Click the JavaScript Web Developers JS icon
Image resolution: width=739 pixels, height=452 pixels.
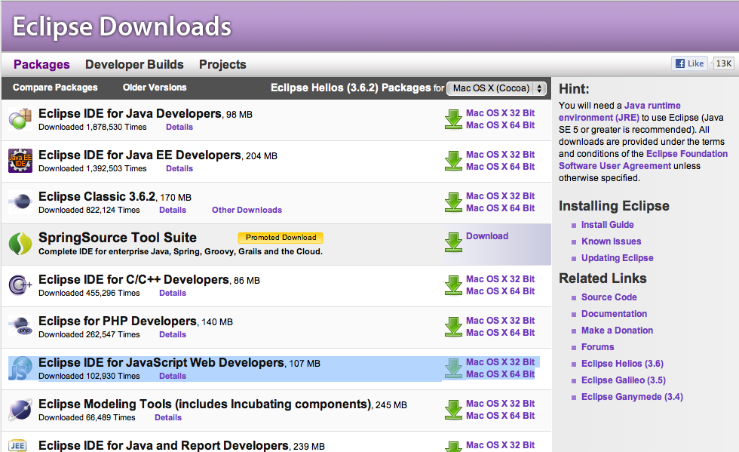20,368
